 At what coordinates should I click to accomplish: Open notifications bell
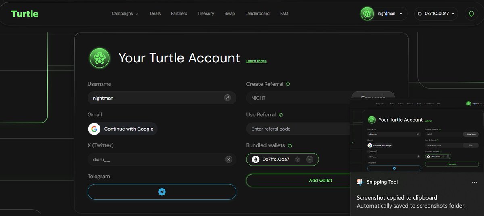[x=471, y=14]
